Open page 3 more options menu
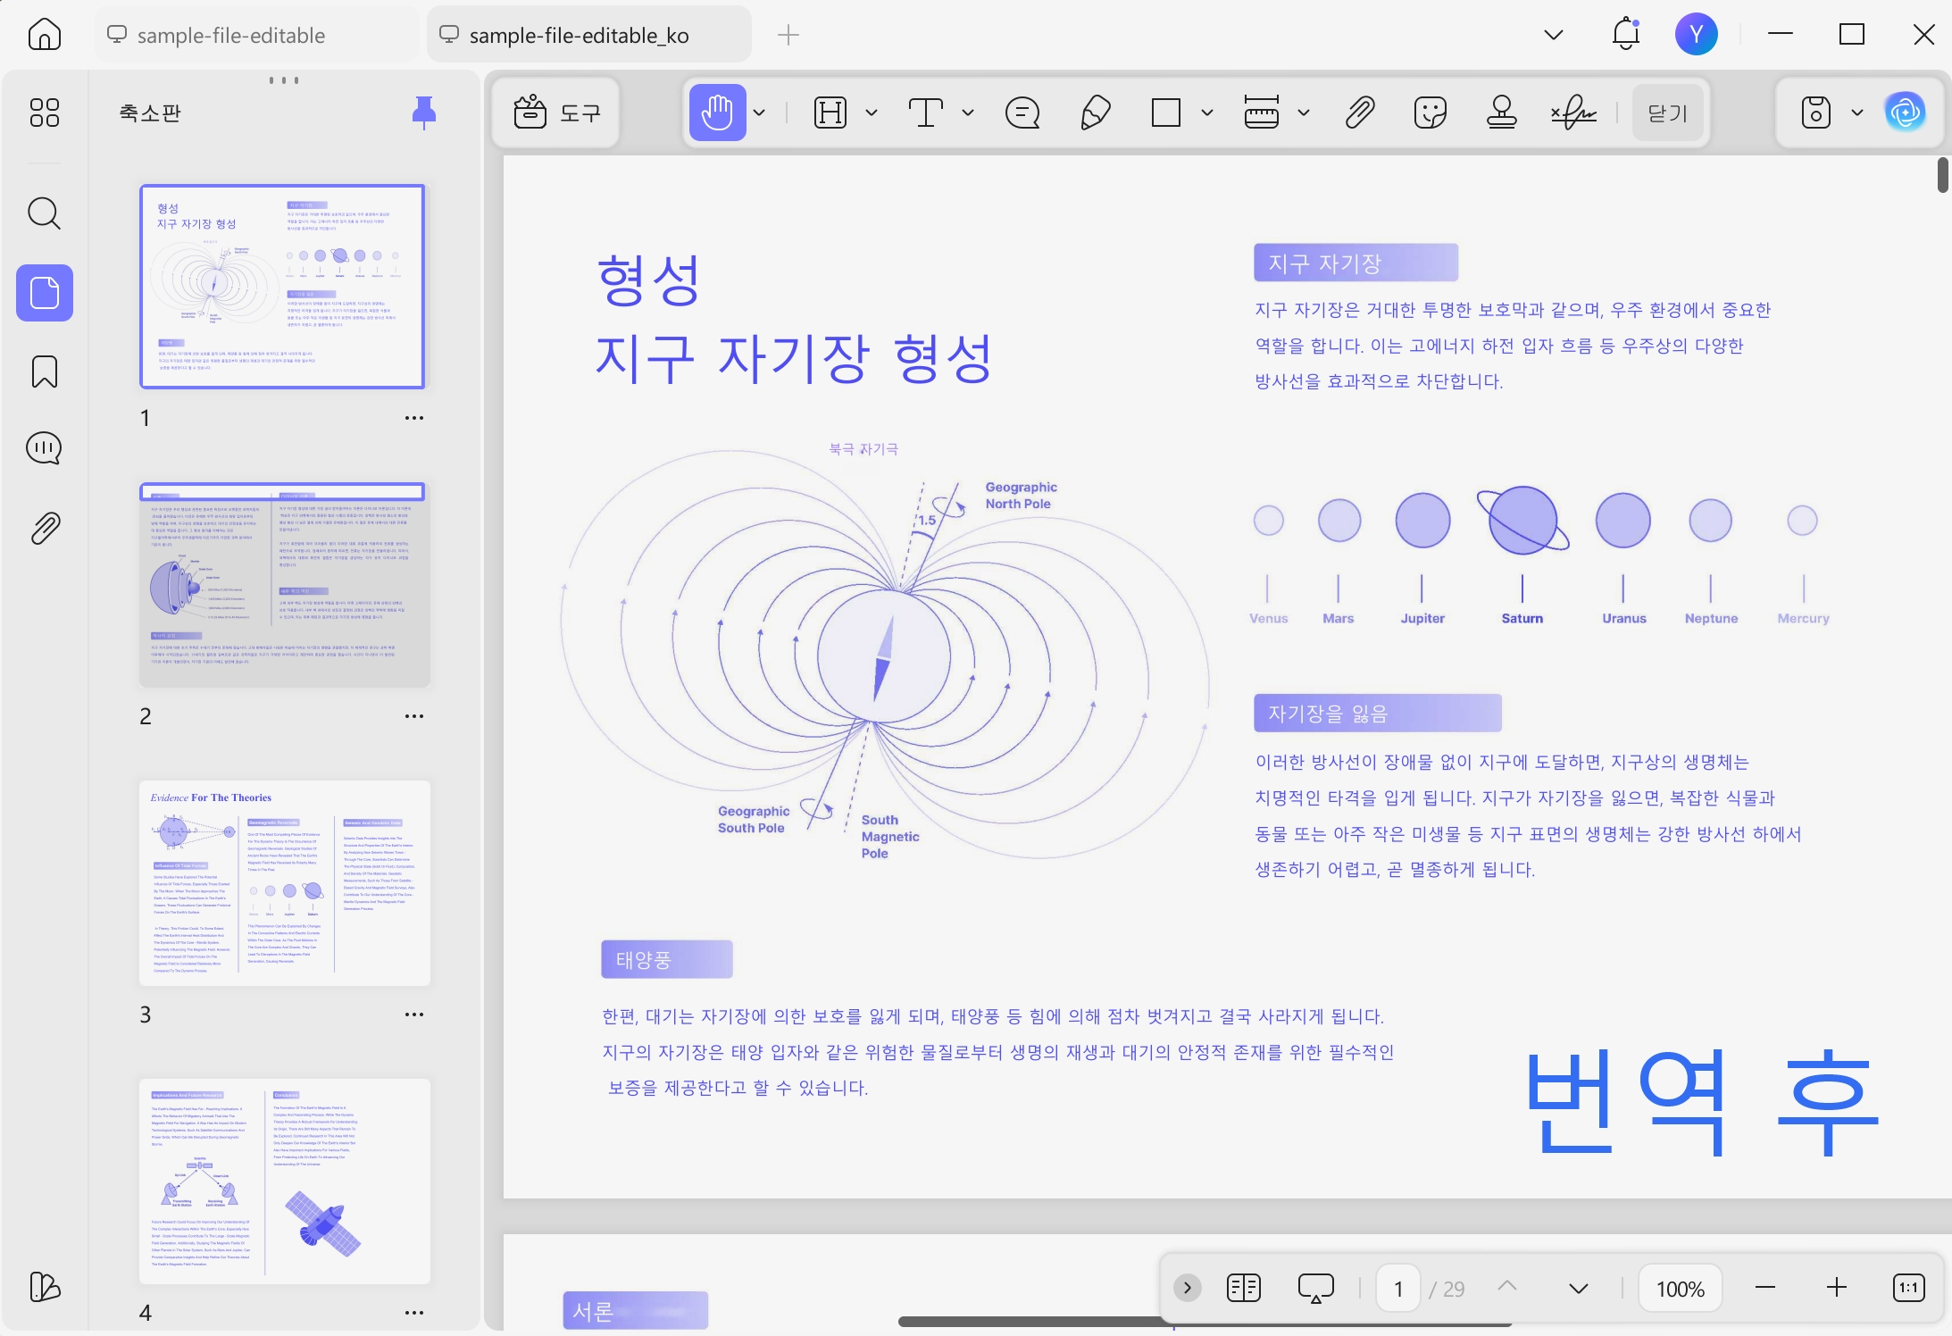Viewport: 1952px width, 1336px height. click(413, 1015)
